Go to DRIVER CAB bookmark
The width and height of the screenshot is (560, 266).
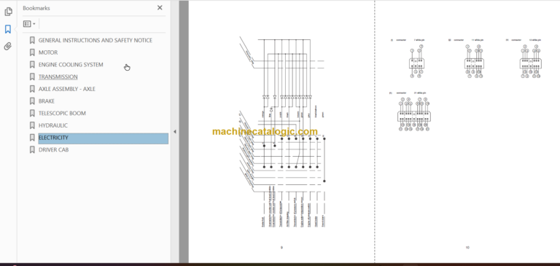click(53, 149)
